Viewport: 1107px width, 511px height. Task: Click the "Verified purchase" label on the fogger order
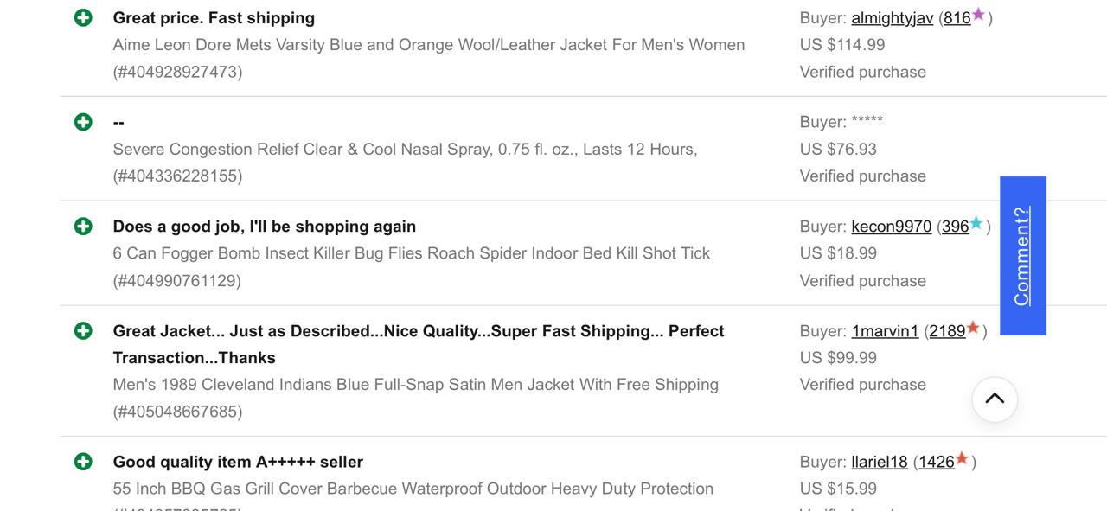pos(862,280)
